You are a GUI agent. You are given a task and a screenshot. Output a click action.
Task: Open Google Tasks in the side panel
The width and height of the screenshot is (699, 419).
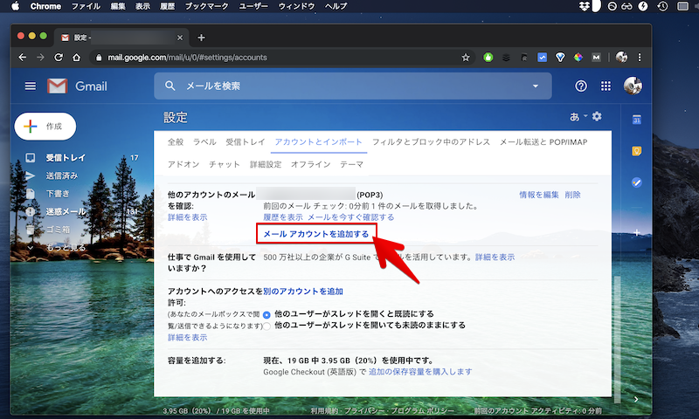(637, 182)
